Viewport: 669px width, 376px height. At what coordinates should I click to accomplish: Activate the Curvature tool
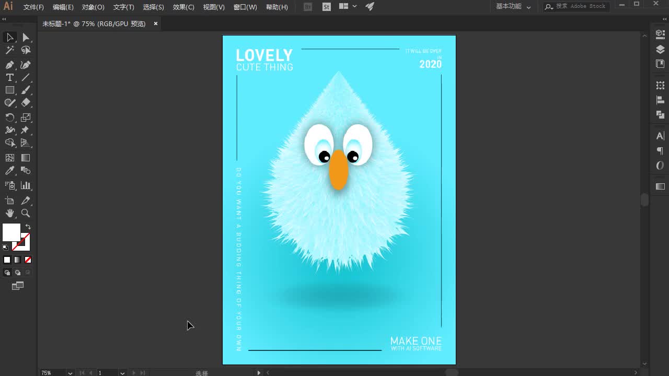(x=26, y=65)
